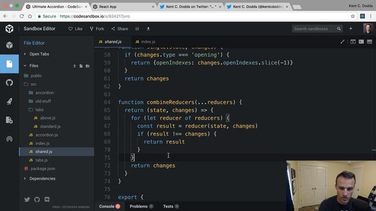Collapse the Files section
The image size is (376, 211).
31,66
